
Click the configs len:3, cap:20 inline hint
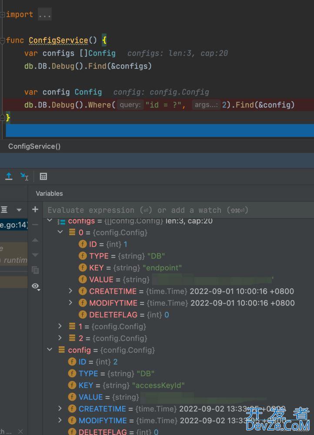pos(177,53)
